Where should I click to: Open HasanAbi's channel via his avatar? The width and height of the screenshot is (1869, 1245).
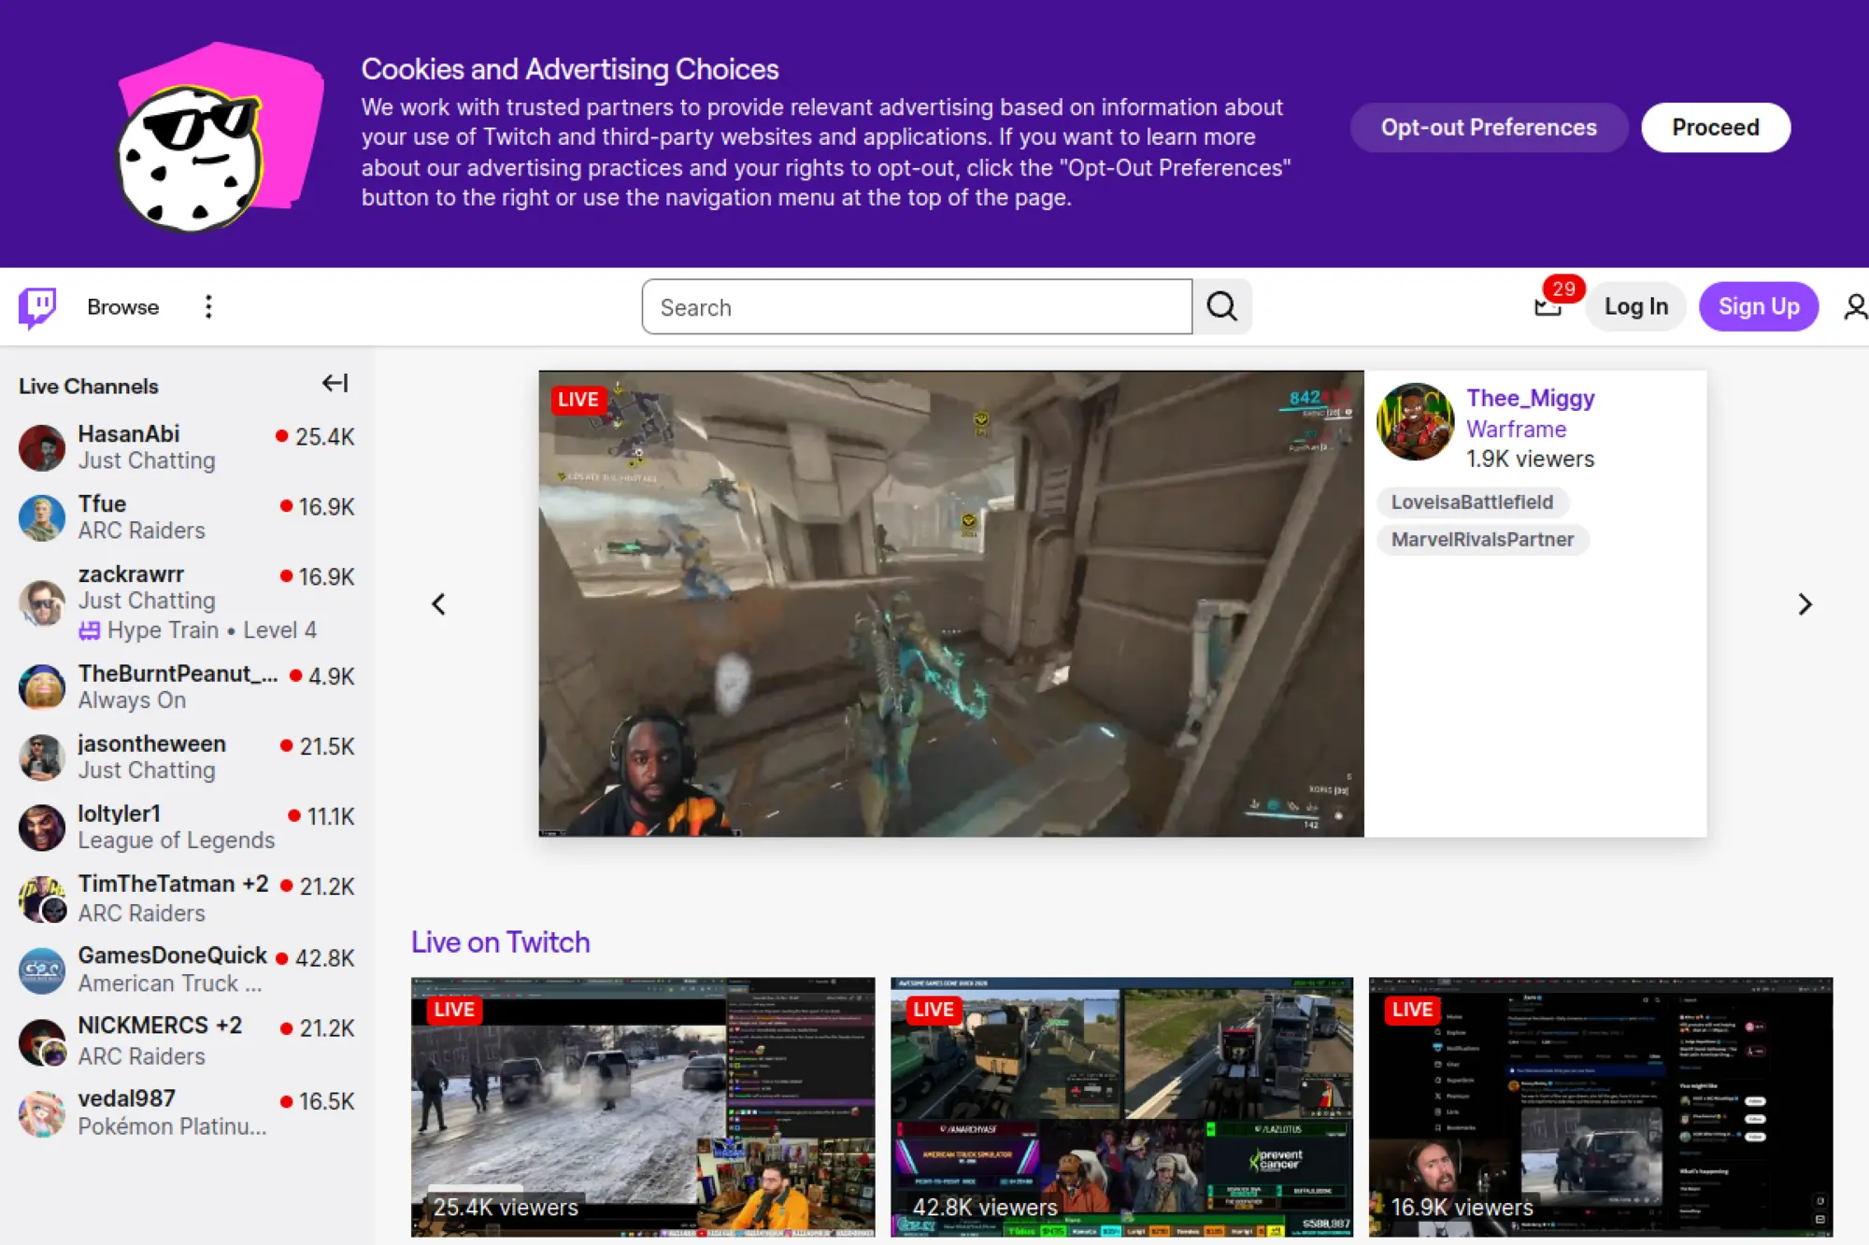click(41, 447)
